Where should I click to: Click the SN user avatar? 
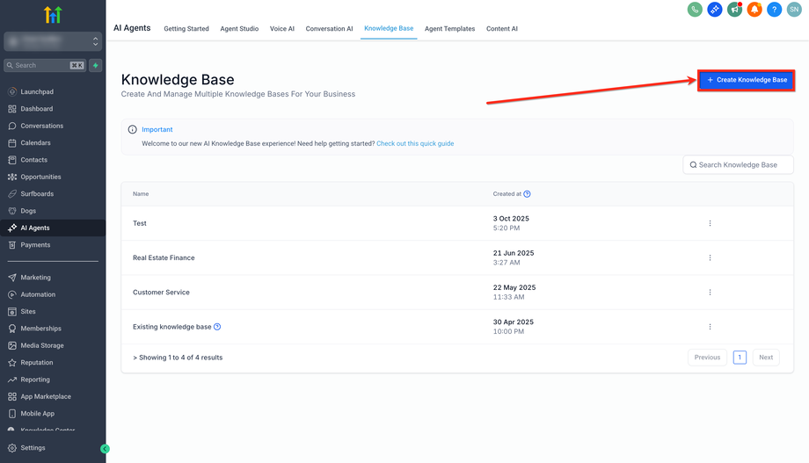(x=794, y=10)
